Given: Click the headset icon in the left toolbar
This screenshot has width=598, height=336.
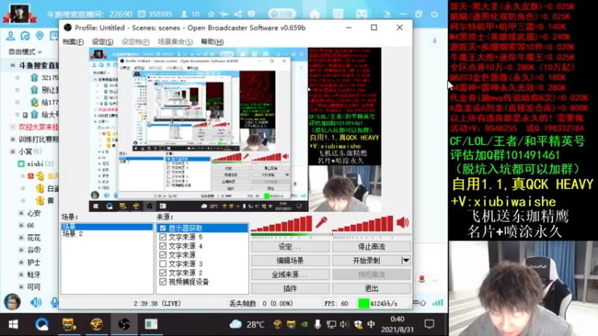Looking at the screenshot, I should tap(25, 36).
